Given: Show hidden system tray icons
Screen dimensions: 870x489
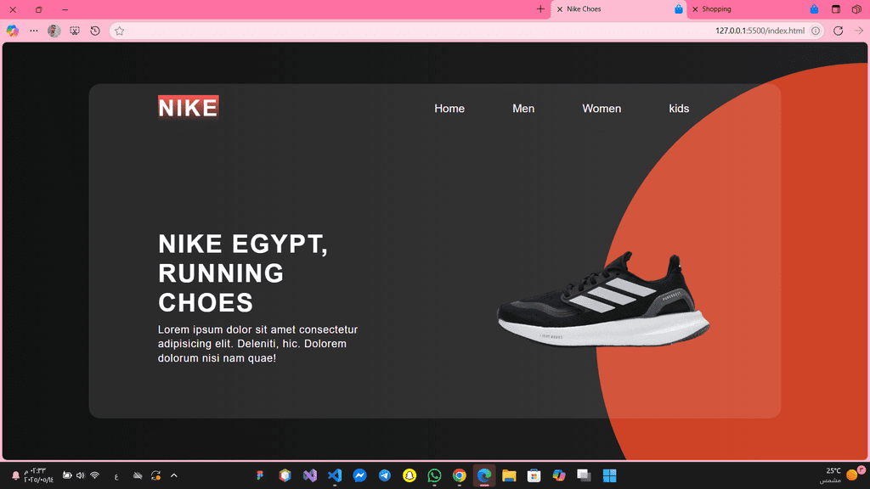Looking at the screenshot, I should [173, 475].
